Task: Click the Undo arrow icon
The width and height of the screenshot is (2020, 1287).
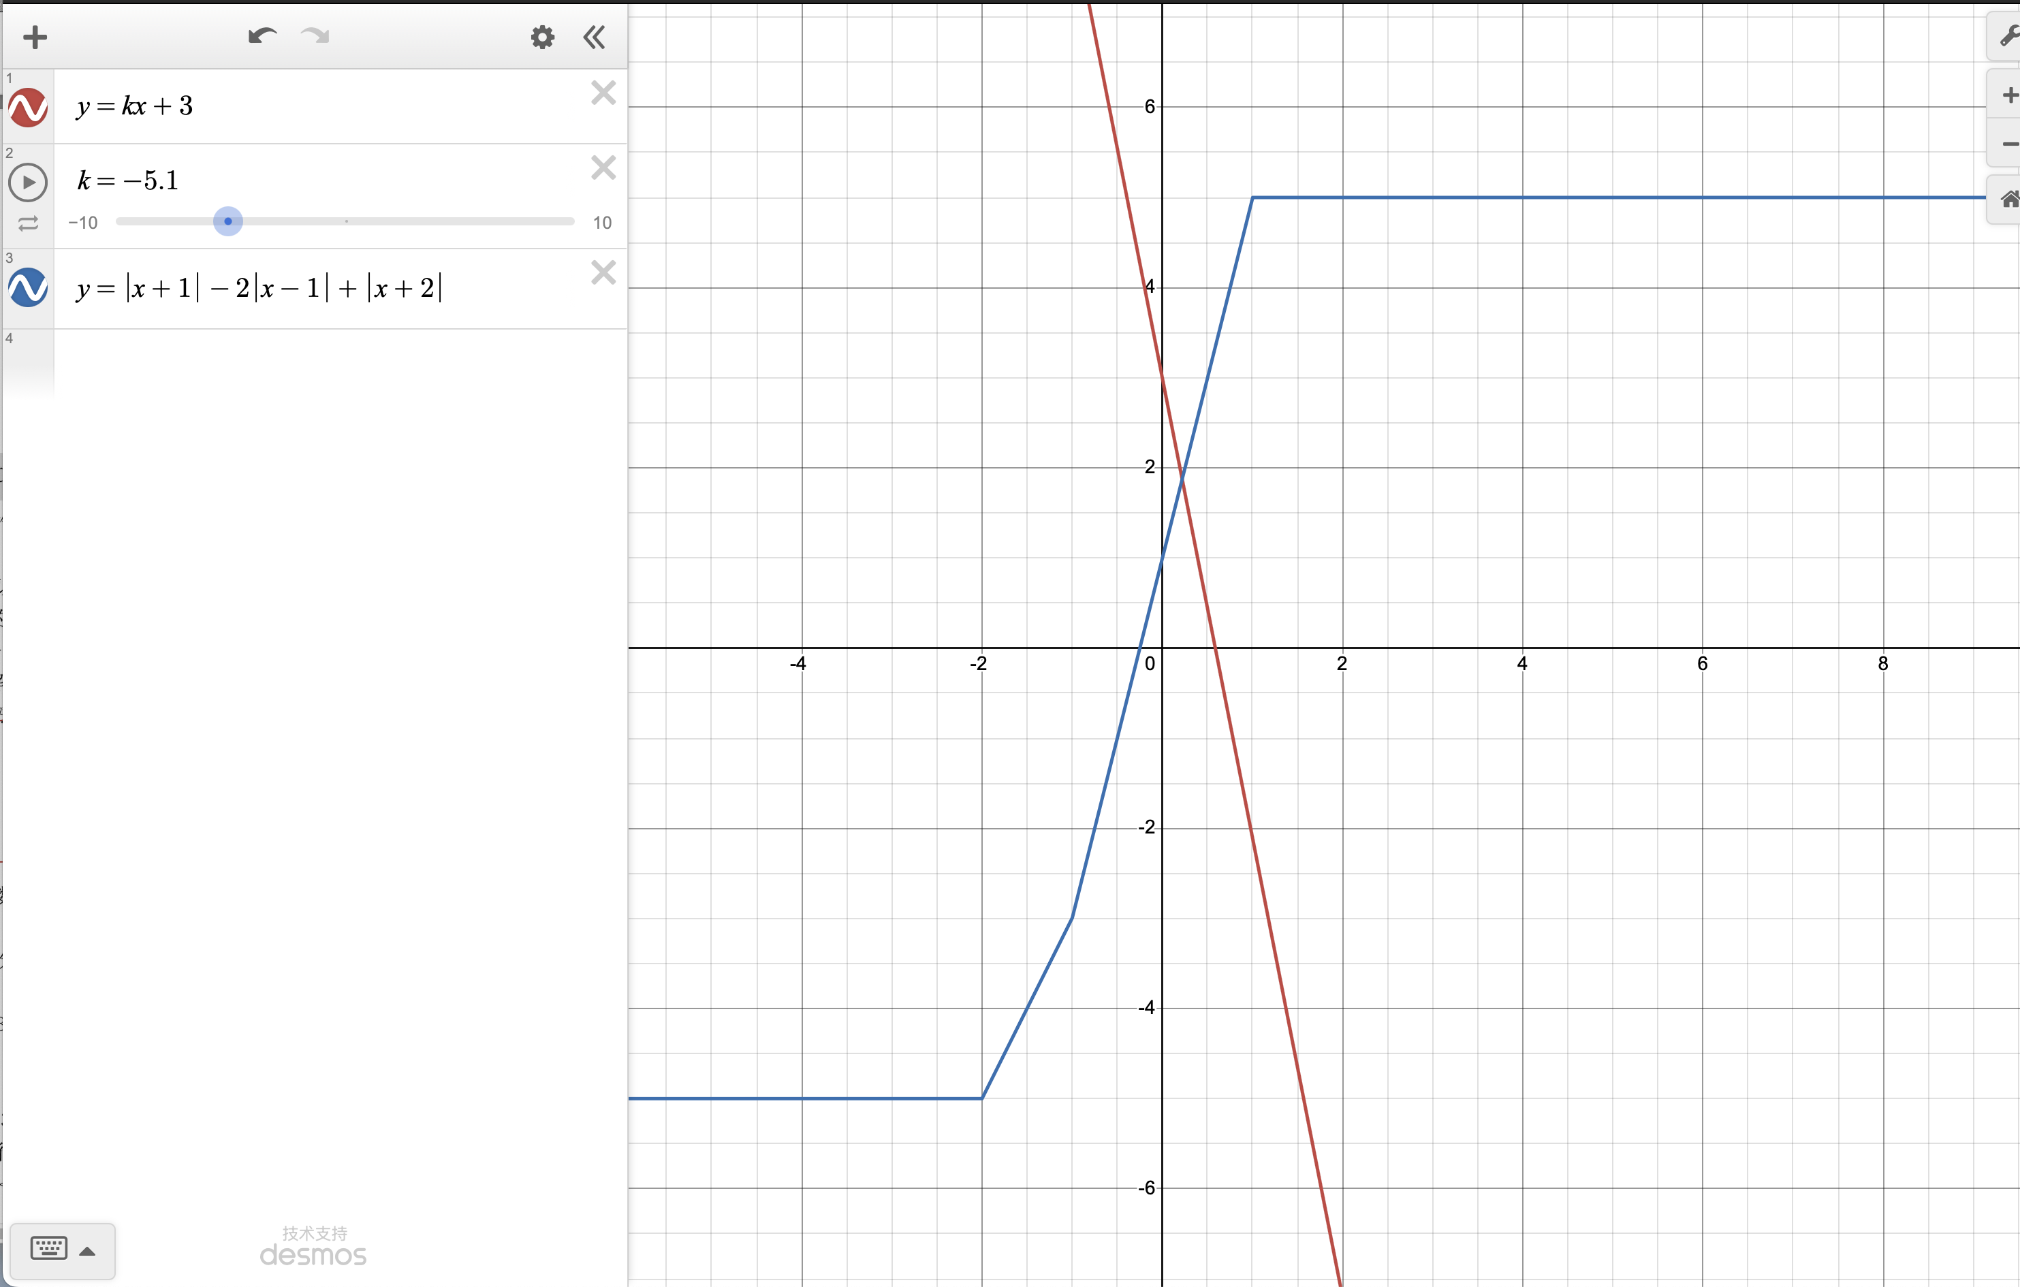Action: [x=263, y=36]
